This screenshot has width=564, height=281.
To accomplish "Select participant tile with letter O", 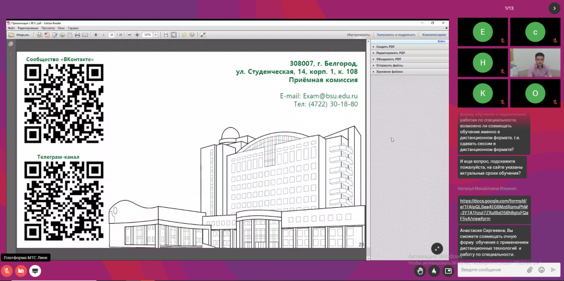I will coord(535,93).
